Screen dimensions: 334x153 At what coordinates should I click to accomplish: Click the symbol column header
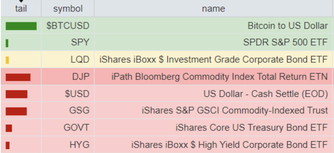point(68,9)
